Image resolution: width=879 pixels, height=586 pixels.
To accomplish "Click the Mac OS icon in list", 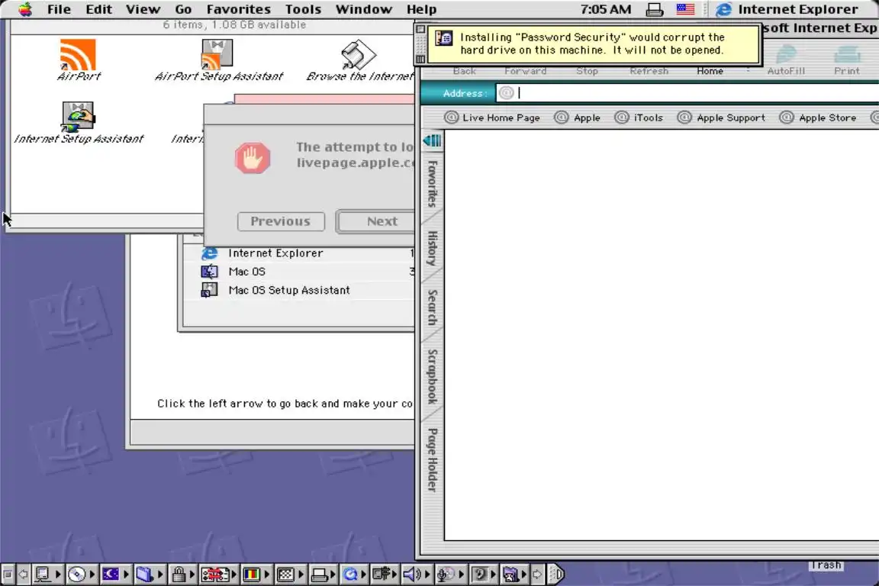I will coord(209,272).
